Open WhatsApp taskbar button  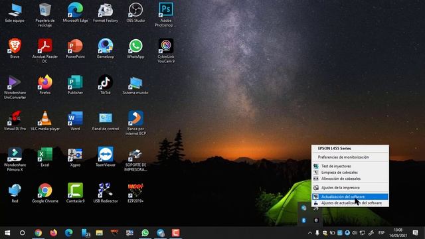(145, 233)
